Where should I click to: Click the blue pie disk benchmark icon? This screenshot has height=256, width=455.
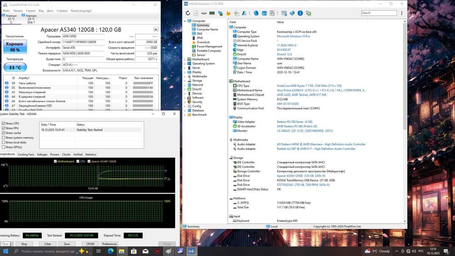click(256, 13)
